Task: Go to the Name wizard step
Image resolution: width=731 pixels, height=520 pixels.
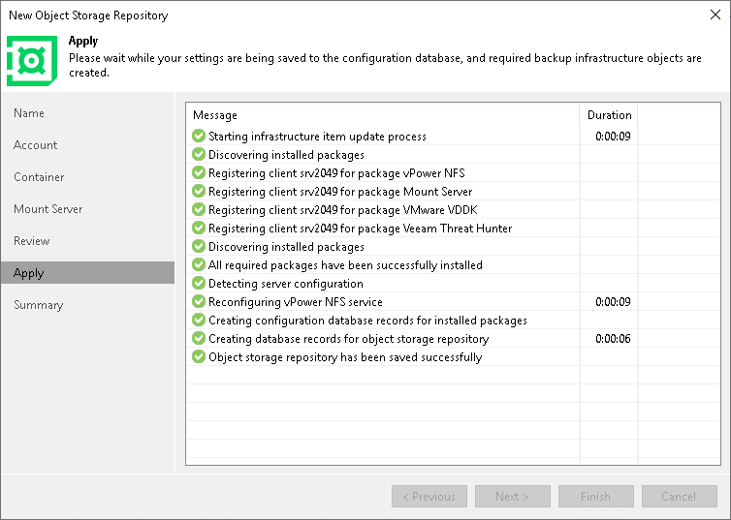Action: (x=29, y=113)
